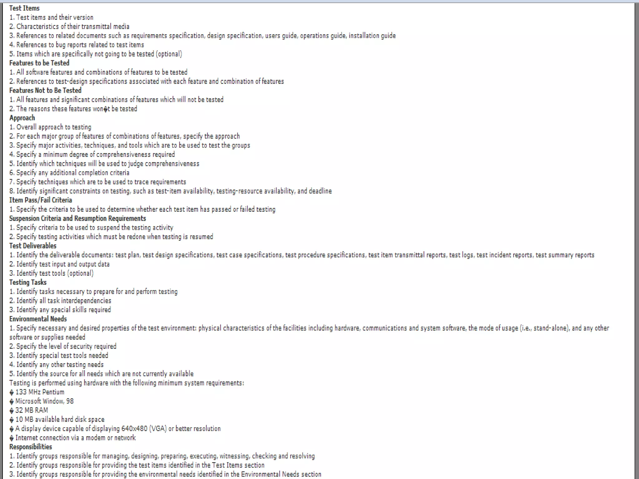Click the 'Environmental Needs' heading
The height and width of the screenshot is (479, 639).
38,319
